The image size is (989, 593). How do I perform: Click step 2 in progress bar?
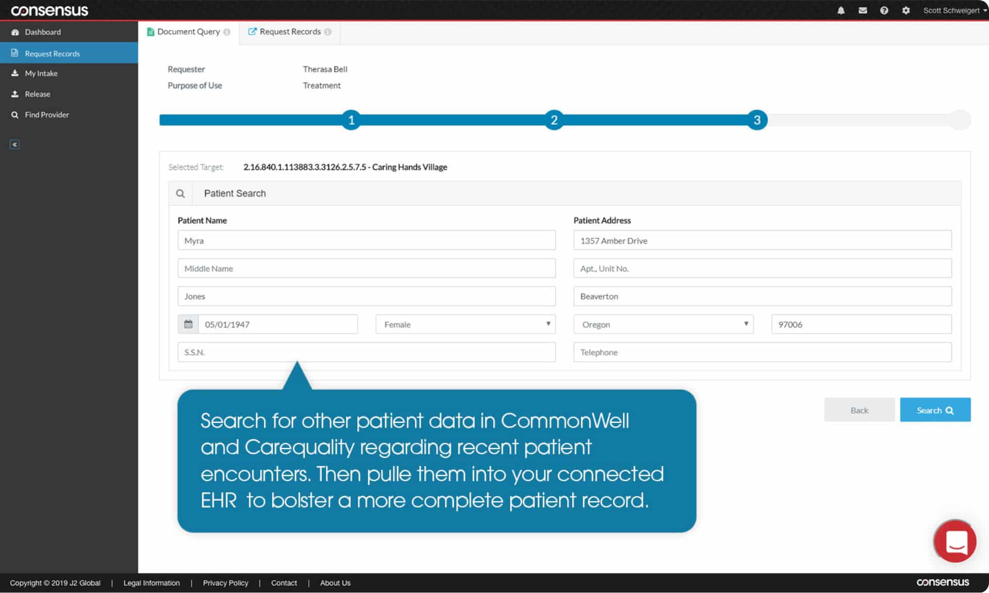coord(554,120)
